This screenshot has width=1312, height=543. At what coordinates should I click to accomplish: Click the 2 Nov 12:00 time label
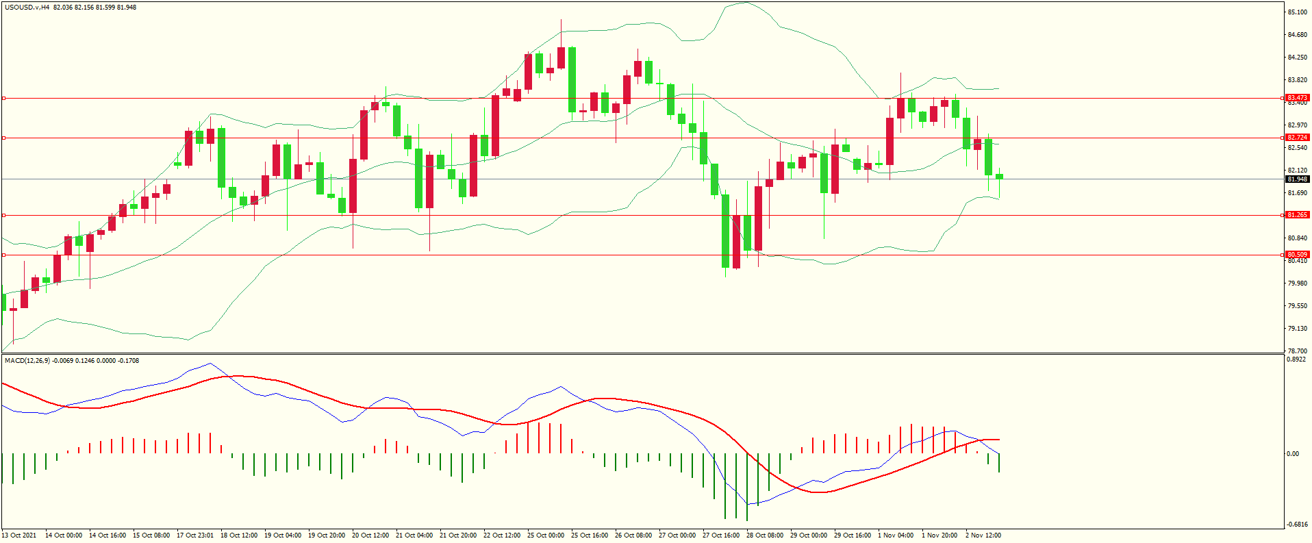983,535
